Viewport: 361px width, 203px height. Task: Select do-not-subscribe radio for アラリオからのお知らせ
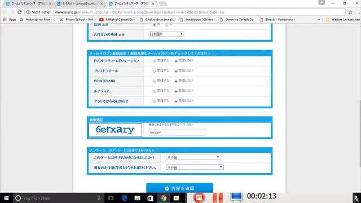coord(176,101)
